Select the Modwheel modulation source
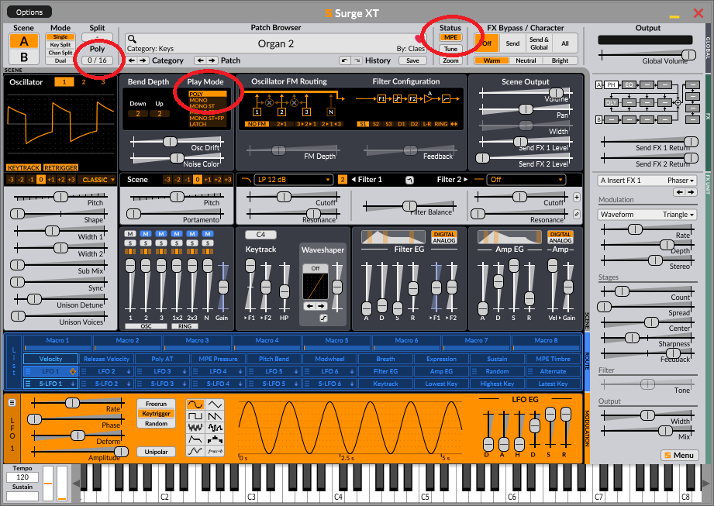This screenshot has width=714, height=506. pyautogui.click(x=329, y=359)
